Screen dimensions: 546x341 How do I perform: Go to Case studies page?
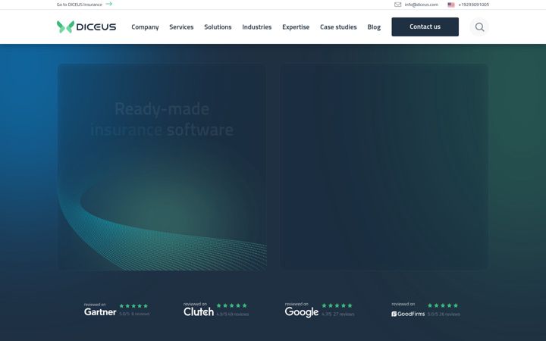tap(338, 27)
